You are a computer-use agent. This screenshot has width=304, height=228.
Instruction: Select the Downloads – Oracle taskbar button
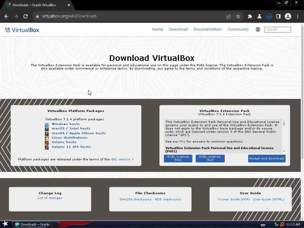(35, 224)
